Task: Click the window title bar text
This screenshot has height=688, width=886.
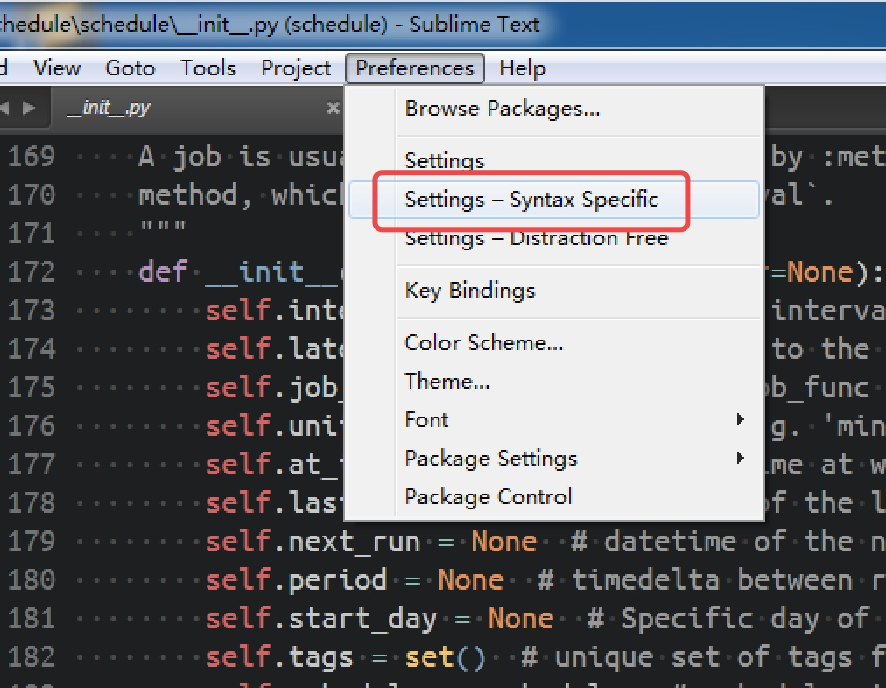Action: tap(271, 25)
